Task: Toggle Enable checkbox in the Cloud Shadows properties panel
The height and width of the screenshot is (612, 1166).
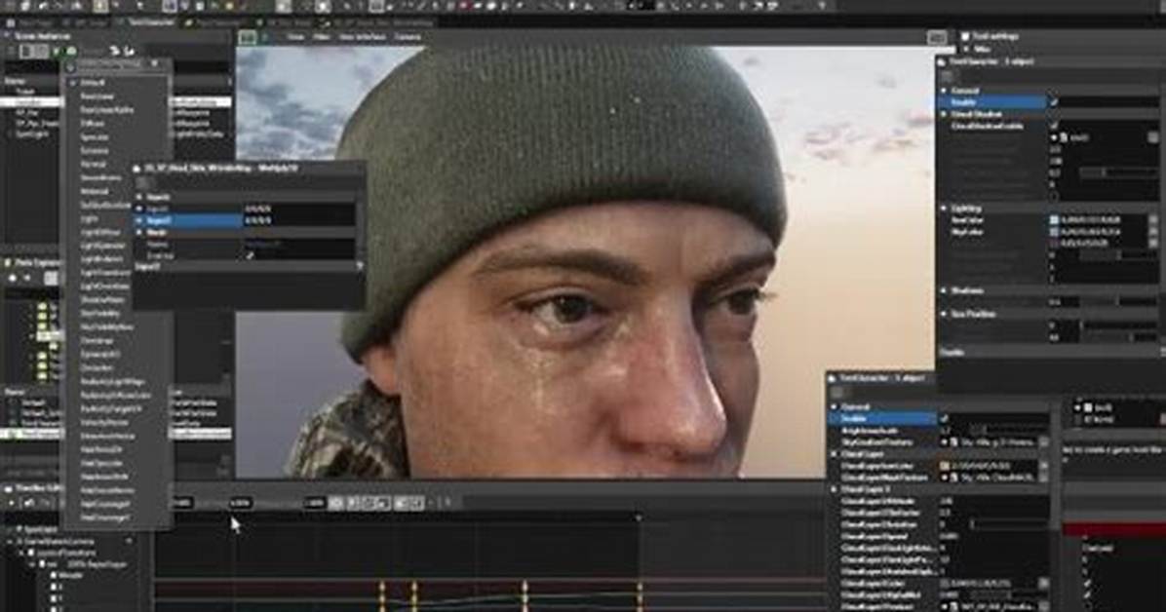Action: click(x=1053, y=102)
